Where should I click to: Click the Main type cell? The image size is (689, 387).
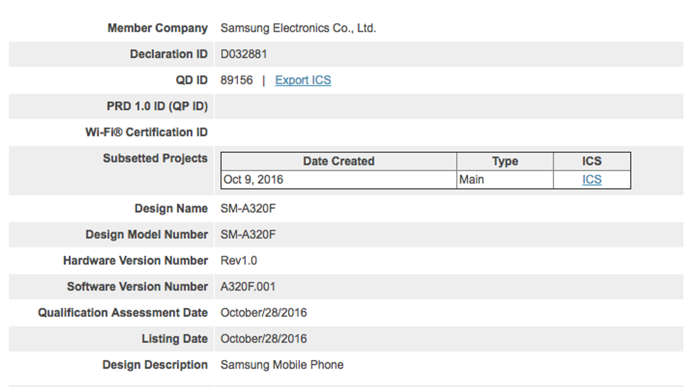coord(472,180)
